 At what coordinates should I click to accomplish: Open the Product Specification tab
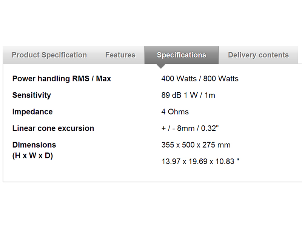pyautogui.click(x=49, y=55)
